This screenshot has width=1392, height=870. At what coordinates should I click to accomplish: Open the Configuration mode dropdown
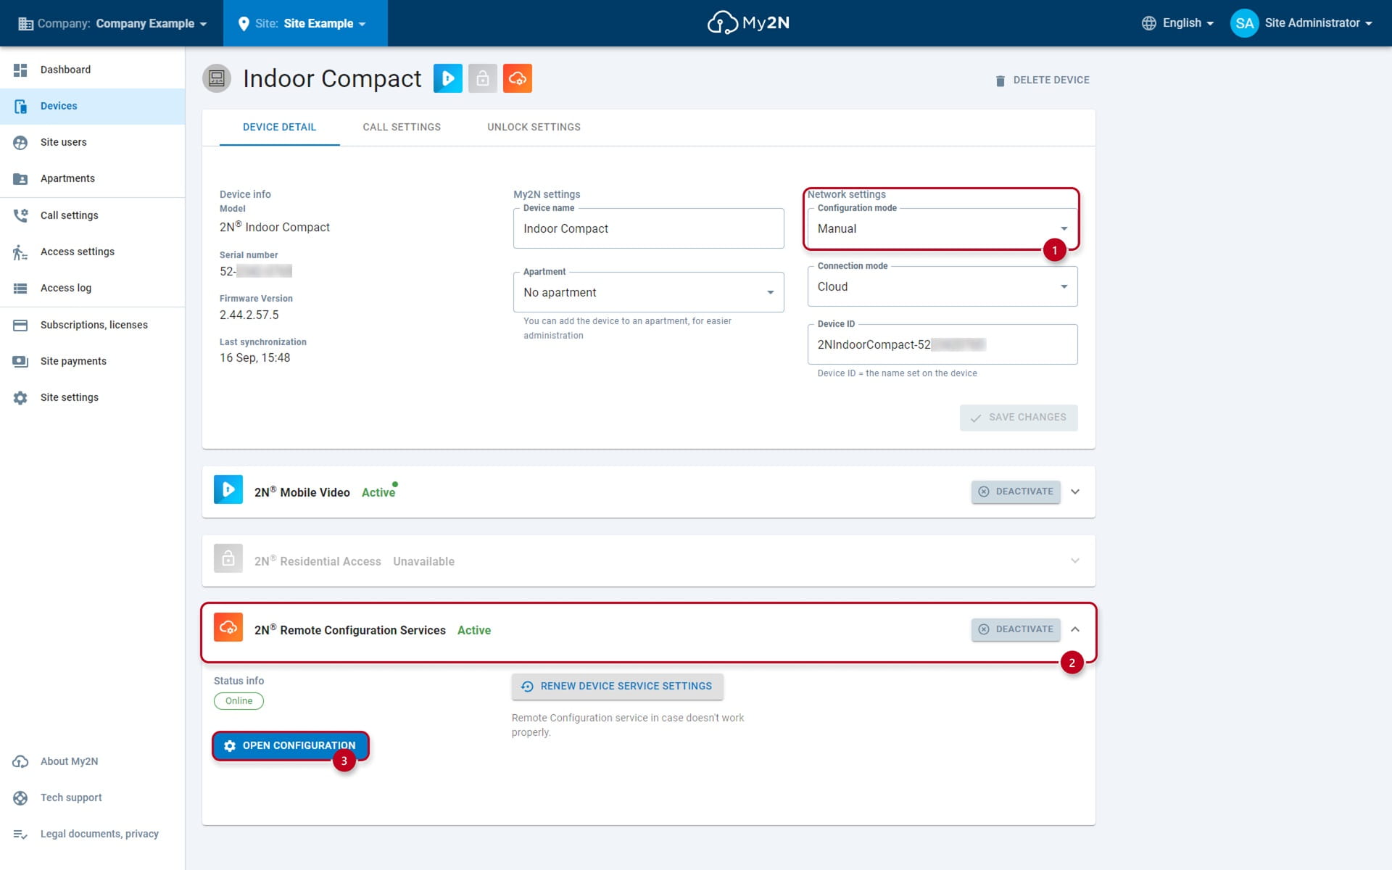[x=942, y=228]
